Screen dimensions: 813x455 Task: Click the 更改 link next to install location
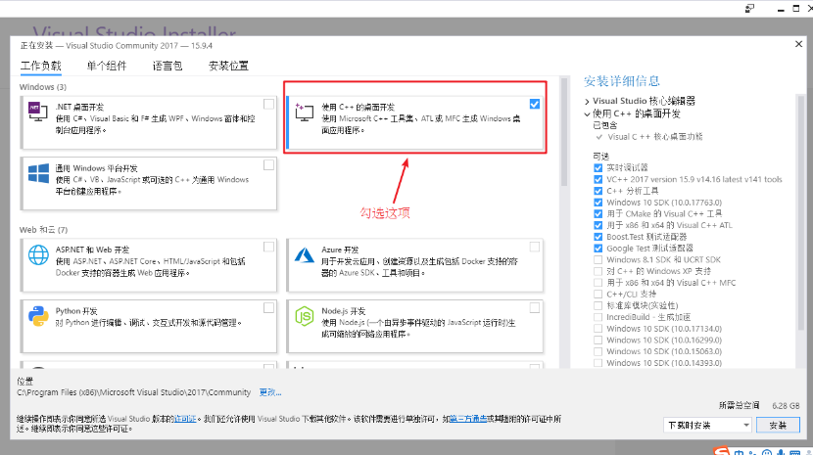tap(269, 392)
